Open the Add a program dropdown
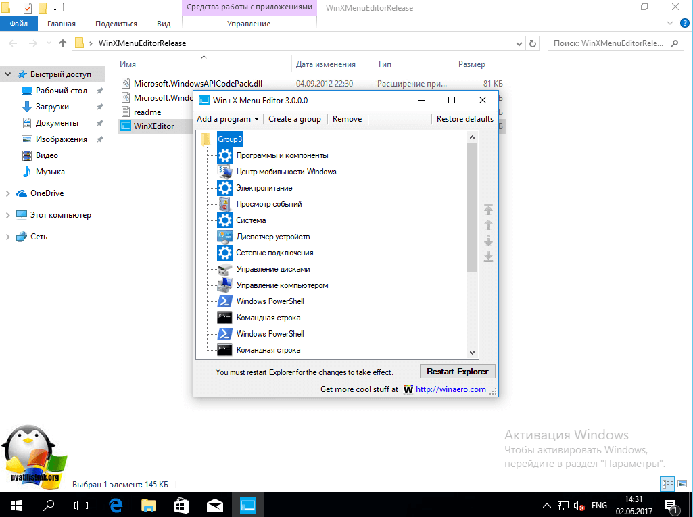The image size is (693, 517). 228,119
